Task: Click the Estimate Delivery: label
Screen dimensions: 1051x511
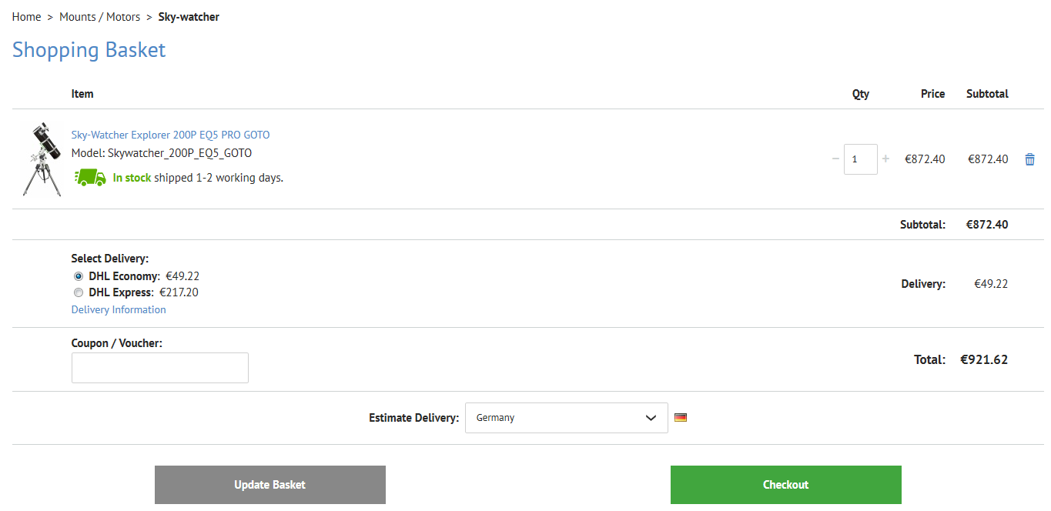Action: [x=414, y=418]
